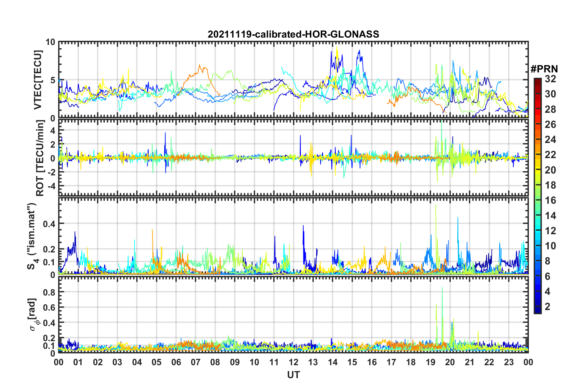The height and width of the screenshot is (392, 587).
Task: Select UT axis tick label 09
Action: (235, 362)
